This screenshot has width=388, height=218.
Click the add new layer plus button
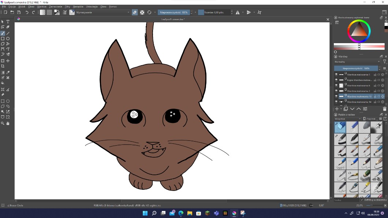point(337,109)
